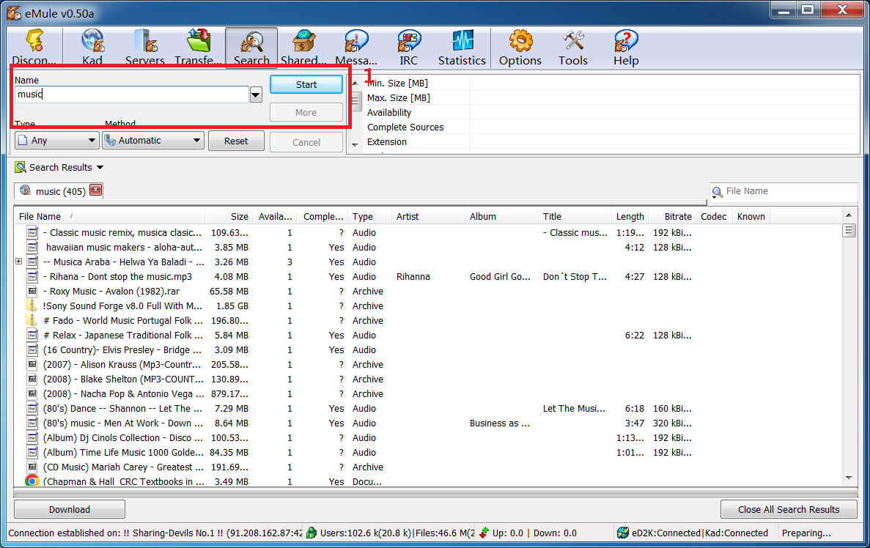Close the music search results tab
Screen dimensions: 870x548
pyautogui.click(x=95, y=191)
